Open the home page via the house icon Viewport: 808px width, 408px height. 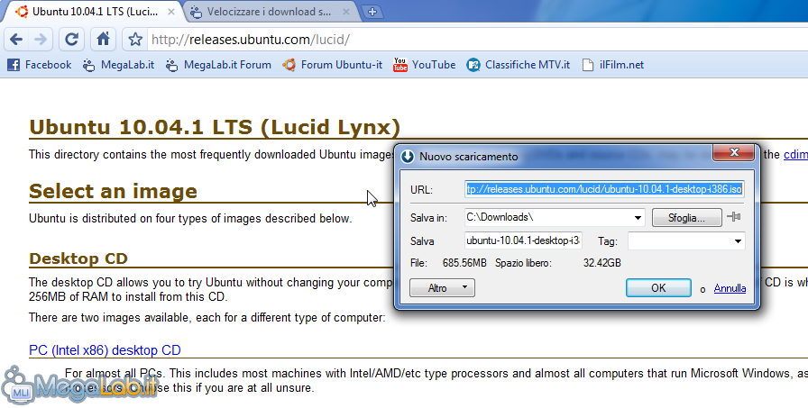[x=104, y=39]
